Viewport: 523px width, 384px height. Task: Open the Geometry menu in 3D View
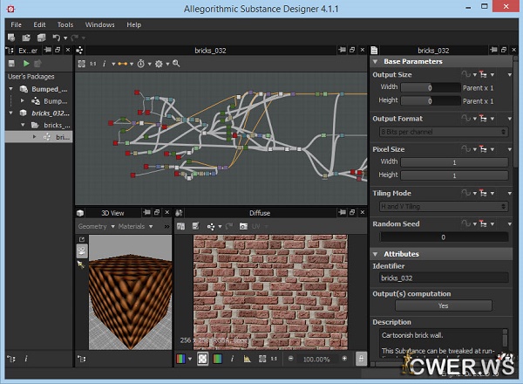tap(94, 226)
